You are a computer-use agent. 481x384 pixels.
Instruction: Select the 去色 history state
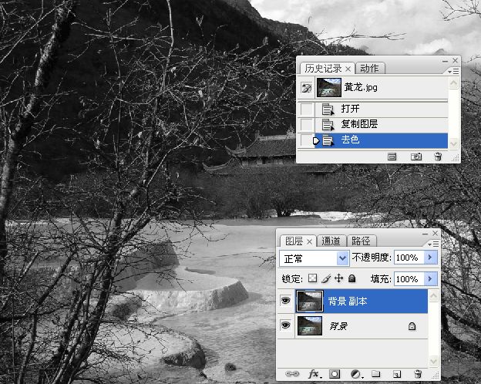pos(382,140)
